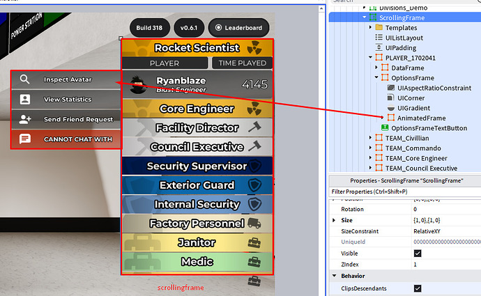Expand the TEAM_Commando node
Viewport: 481px width, 296px height.
pyautogui.click(x=370, y=148)
